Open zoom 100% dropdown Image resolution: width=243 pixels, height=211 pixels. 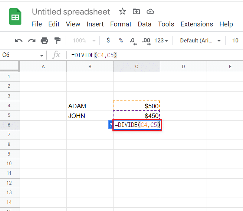click(84, 41)
